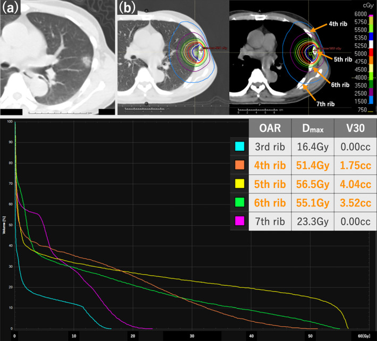Click the 1.75cc V30 value
The width and height of the screenshot is (377, 341).
coord(355,165)
